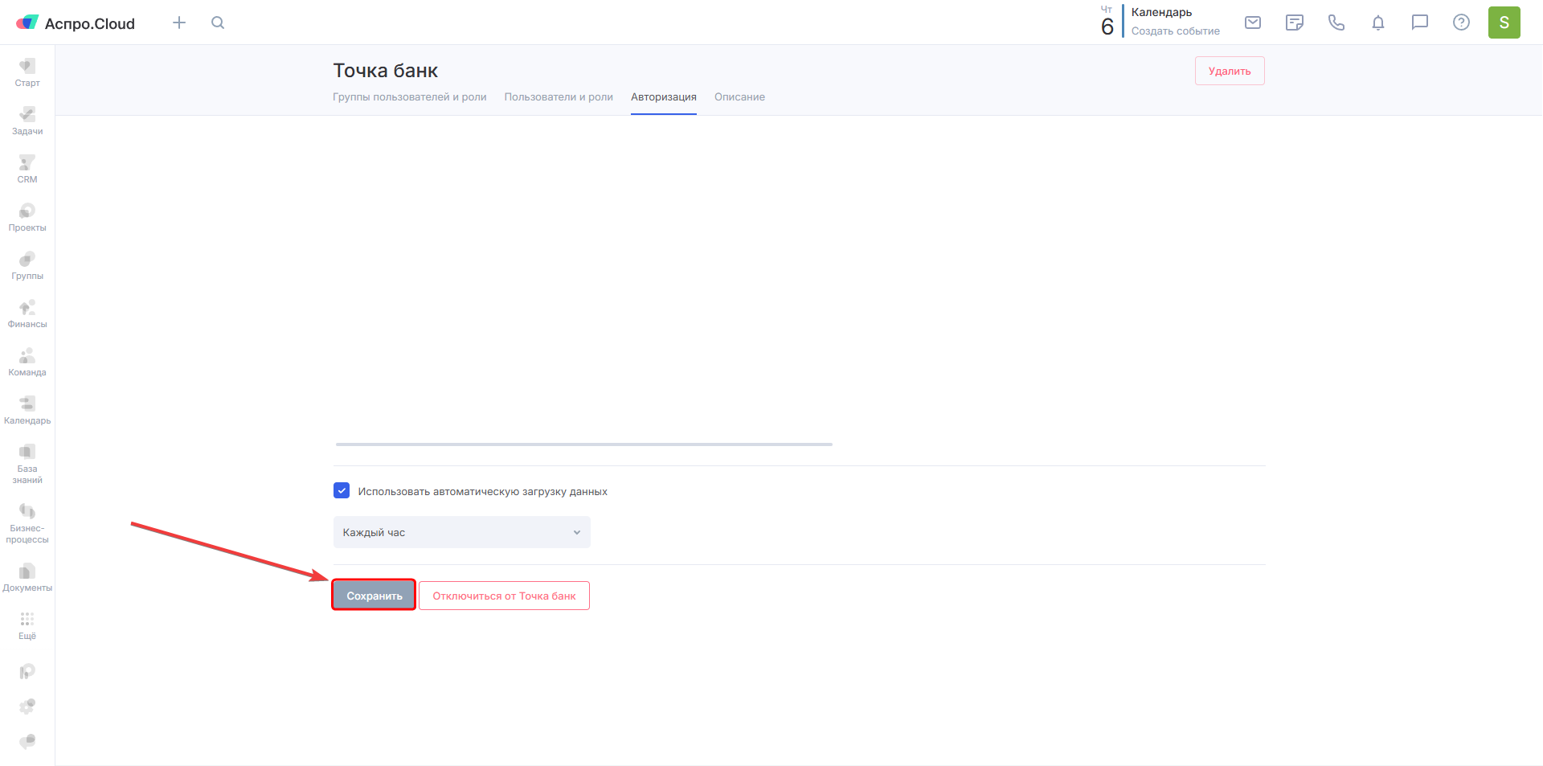This screenshot has width=1543, height=766.
Task: Click Создать событие link in header
Action: point(1176,31)
